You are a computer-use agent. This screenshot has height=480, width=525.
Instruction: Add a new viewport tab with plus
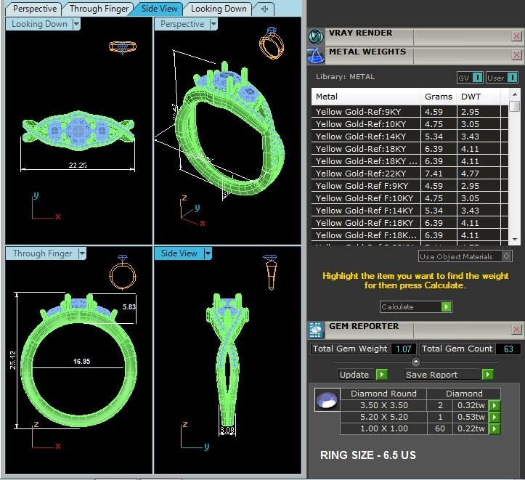pyautogui.click(x=264, y=9)
